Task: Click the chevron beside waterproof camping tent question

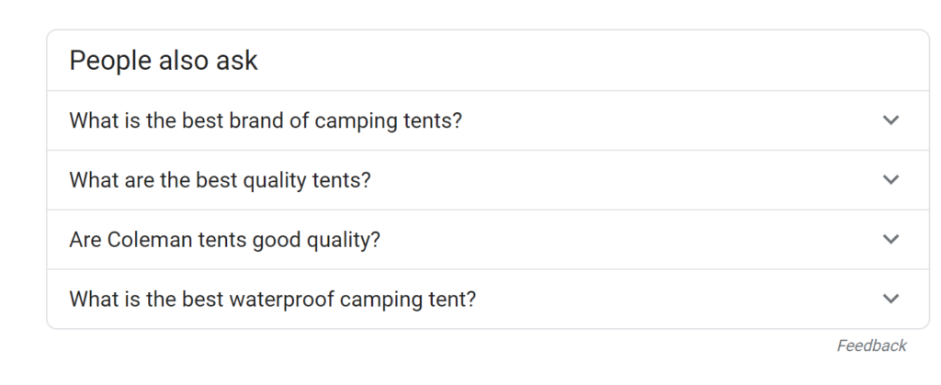Action: (890, 300)
